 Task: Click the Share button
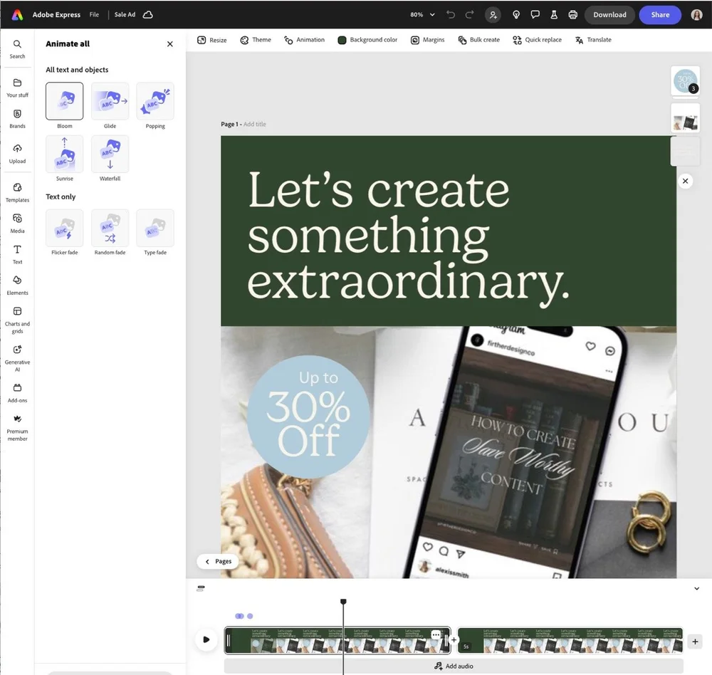pyautogui.click(x=660, y=14)
